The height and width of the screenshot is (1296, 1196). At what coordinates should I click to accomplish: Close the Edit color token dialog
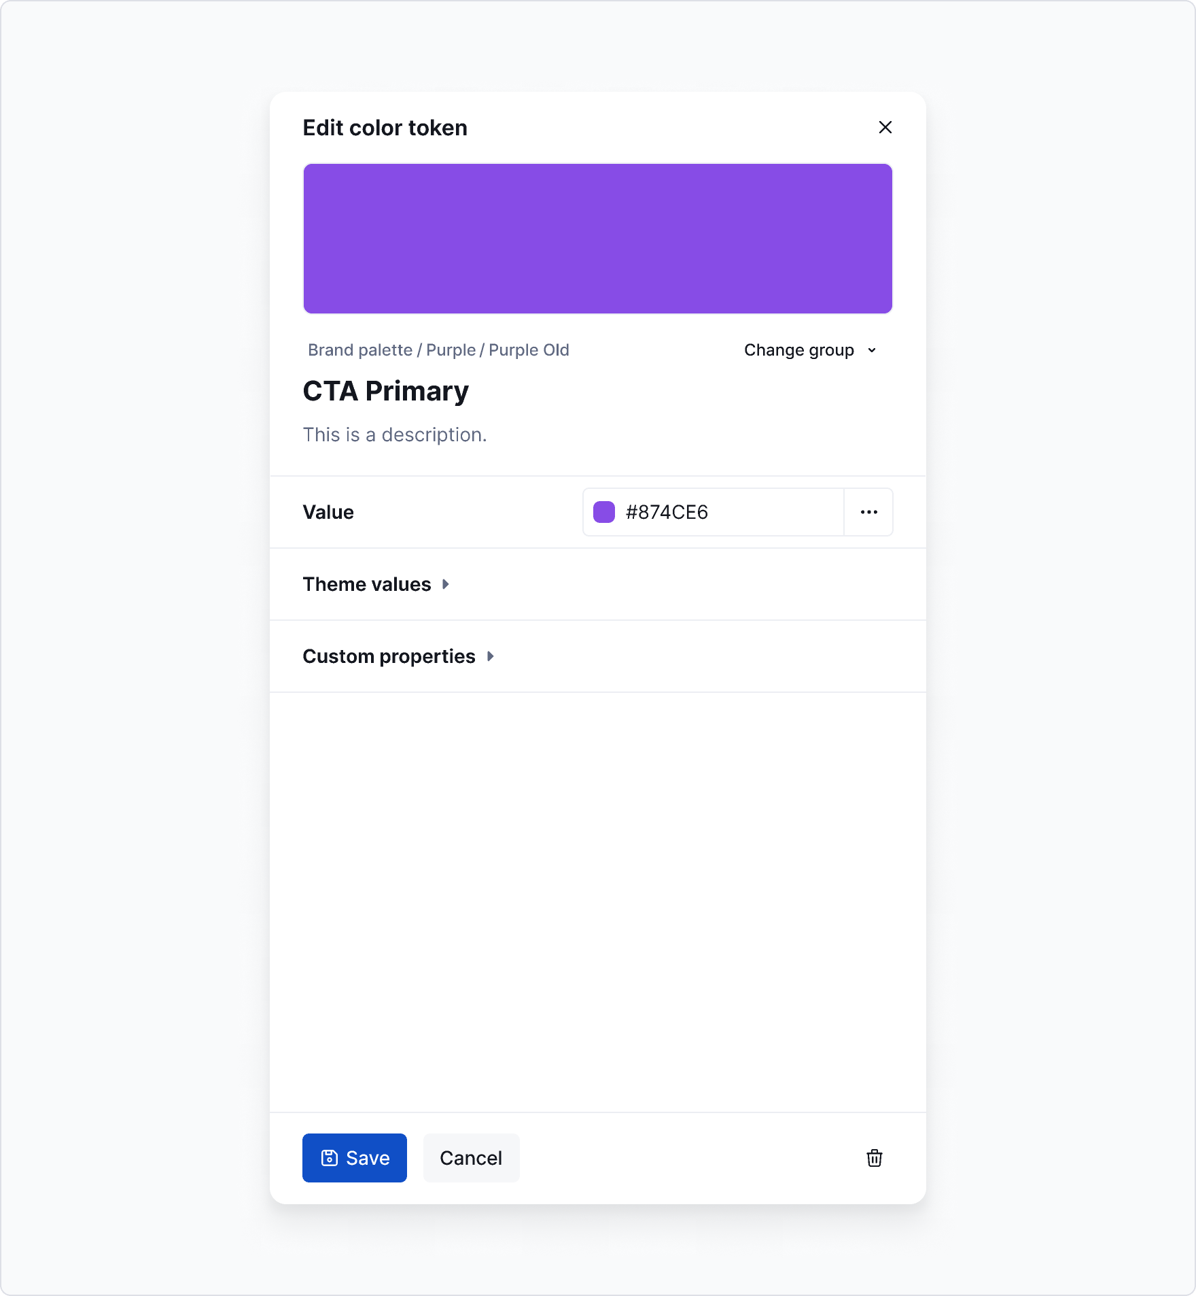pos(885,127)
